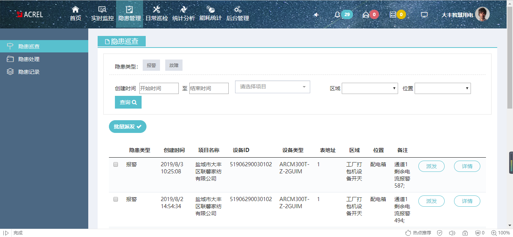Go to 统计分析 statistics analysis
Screen dimensions: 513x237
click(184, 14)
